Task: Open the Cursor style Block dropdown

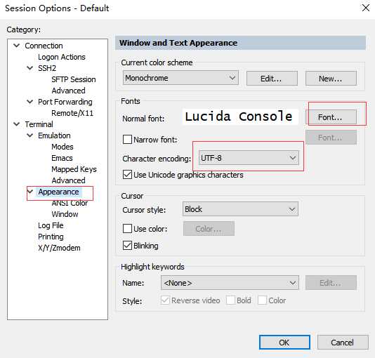Action: point(240,209)
